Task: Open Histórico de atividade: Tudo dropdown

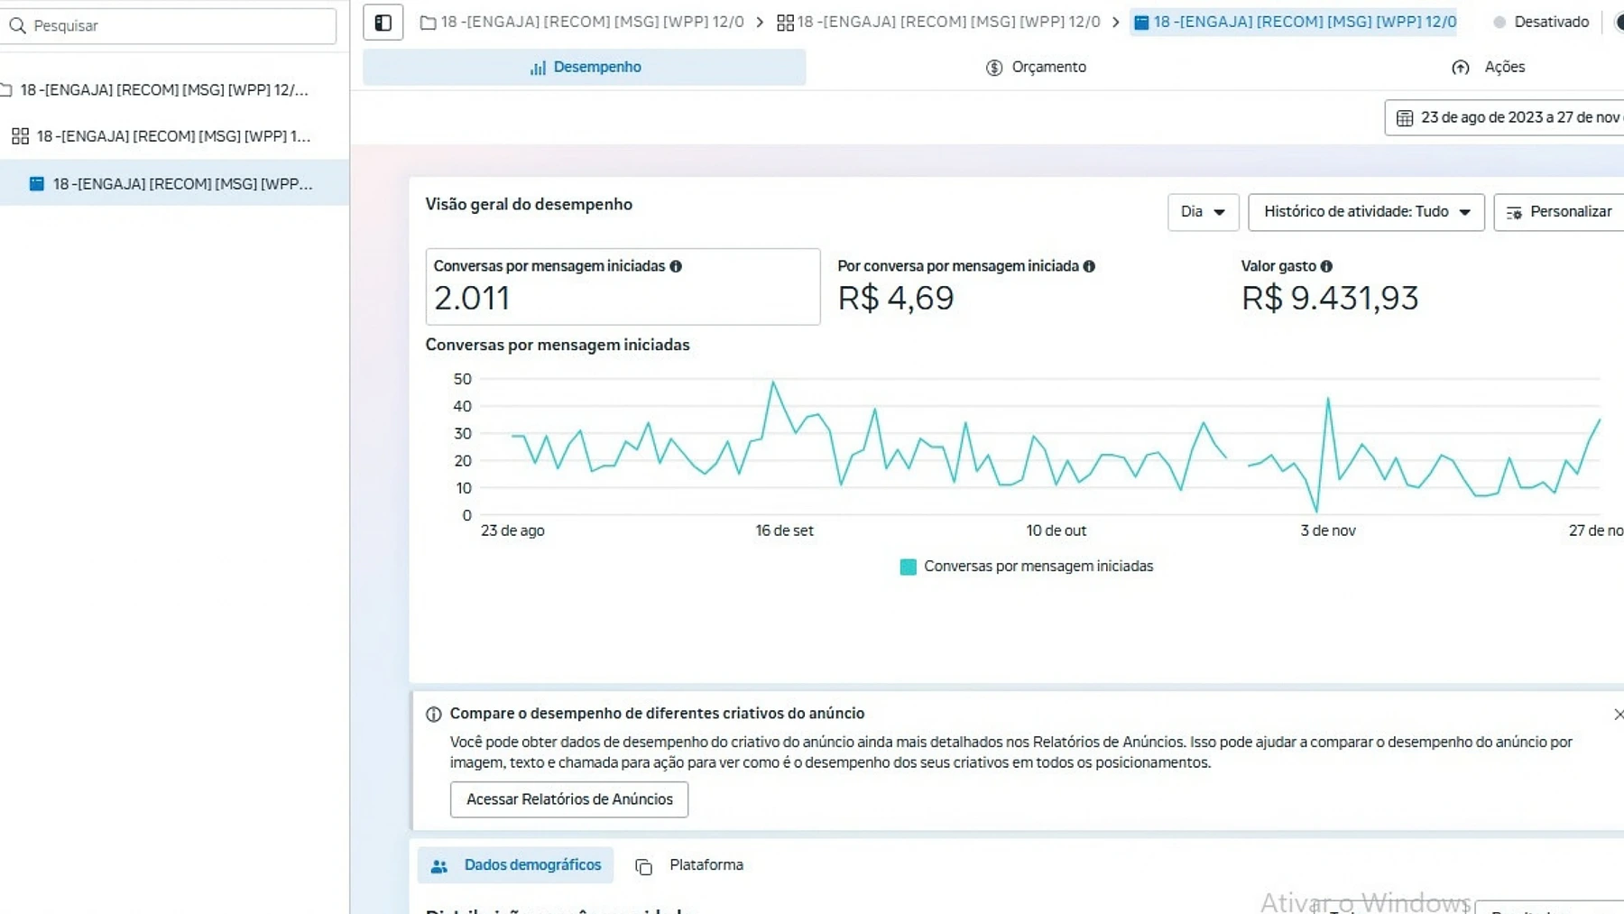Action: coord(1366,212)
